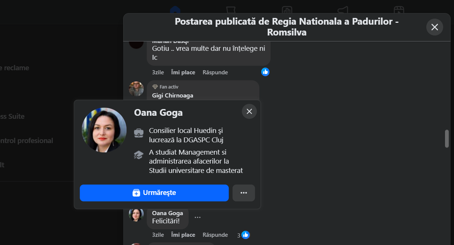Reply to the Felicitări comment
The image size is (454, 245).
(215, 235)
